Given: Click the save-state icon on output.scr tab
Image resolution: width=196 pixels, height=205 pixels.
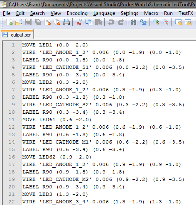Looking at the screenshot, I should (x=5, y=35).
